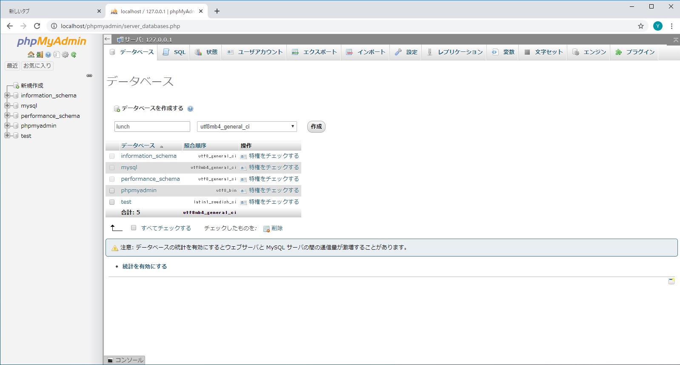680x365 pixels.
Task: Click the 統計を有効にする link
Action: pyautogui.click(x=145, y=267)
